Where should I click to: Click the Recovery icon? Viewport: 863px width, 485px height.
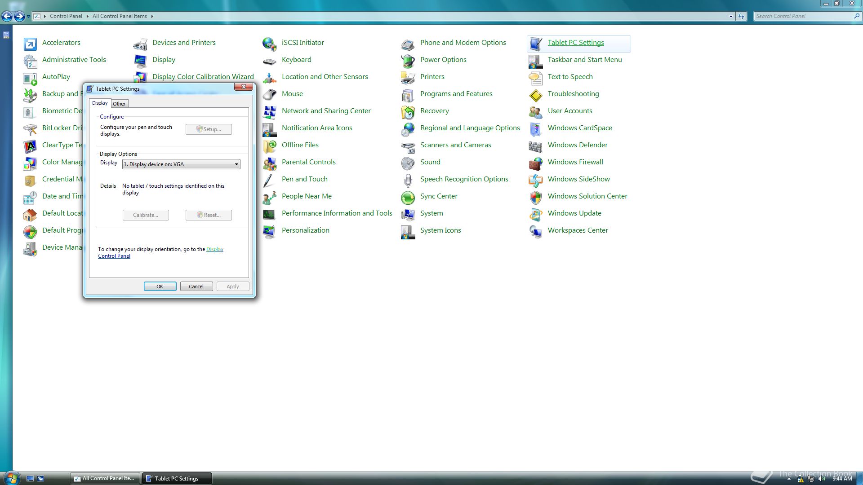tap(408, 112)
